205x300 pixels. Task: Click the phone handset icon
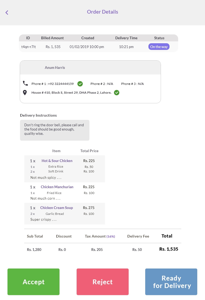coord(25,84)
